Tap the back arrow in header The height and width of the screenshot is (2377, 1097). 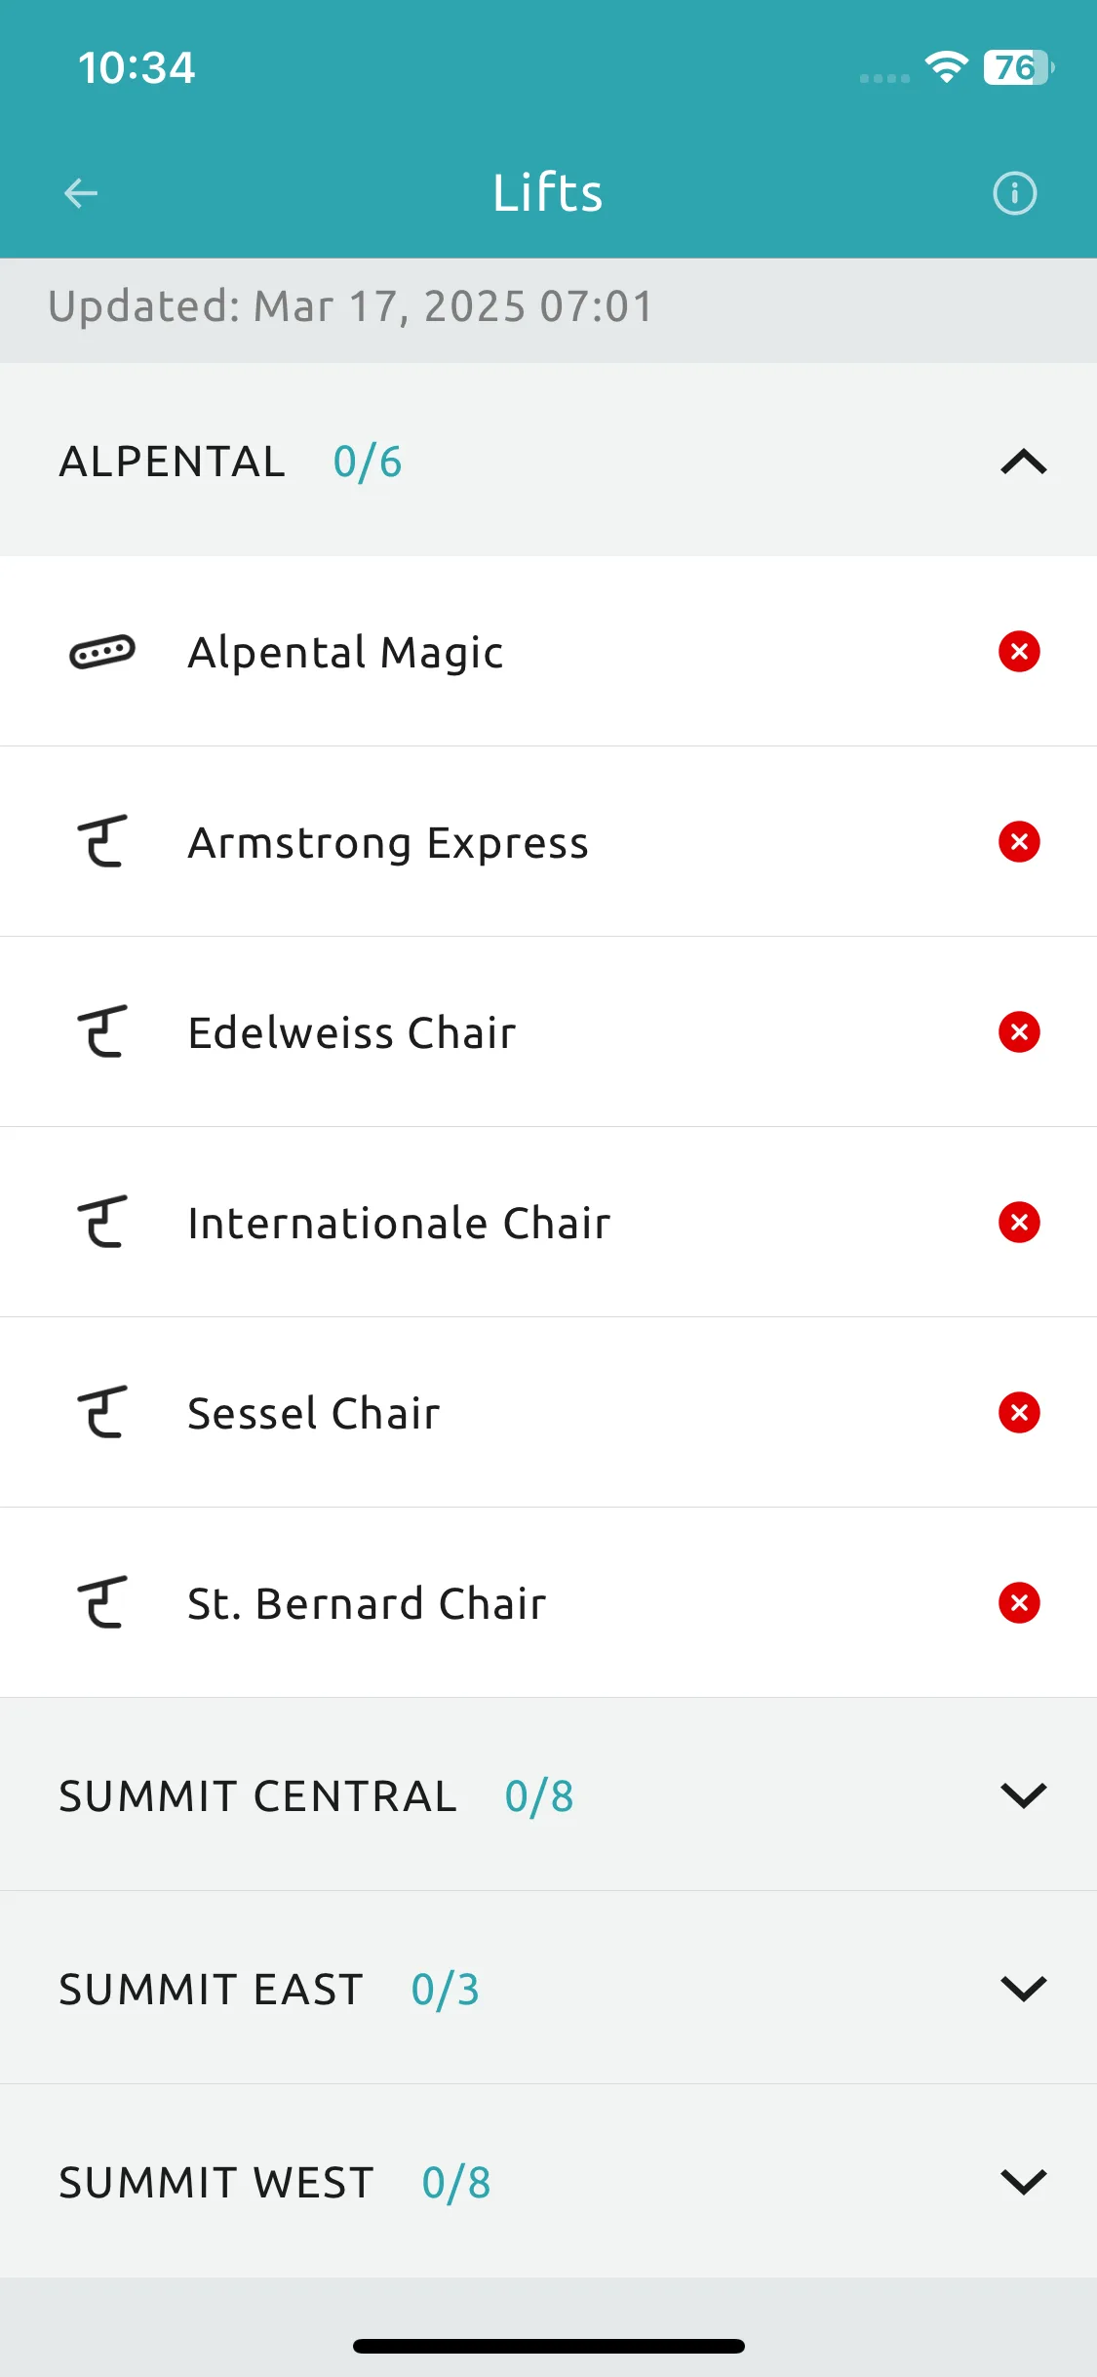81,193
